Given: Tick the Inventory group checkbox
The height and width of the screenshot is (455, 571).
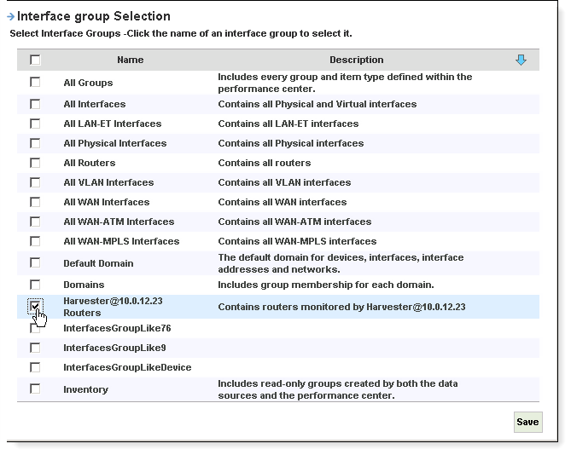Looking at the screenshot, I should pos(35,389).
